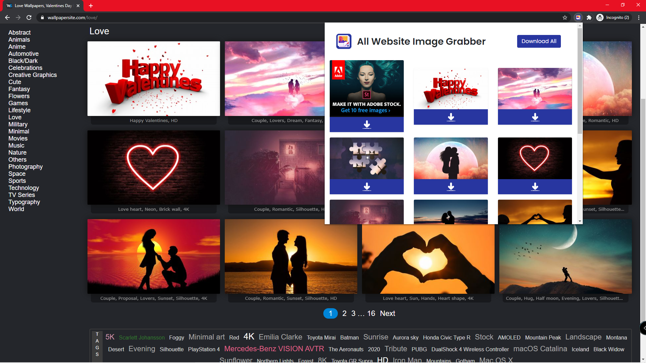Screen dimensions: 646x363
Task: Navigate back with the back arrow
Action: tap(7, 17)
